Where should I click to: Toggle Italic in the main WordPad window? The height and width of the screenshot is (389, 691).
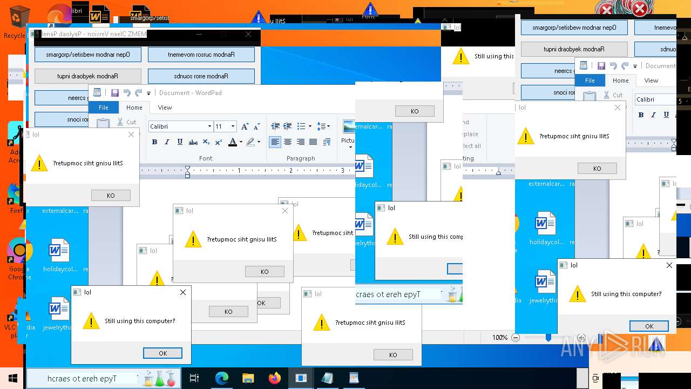(x=166, y=142)
